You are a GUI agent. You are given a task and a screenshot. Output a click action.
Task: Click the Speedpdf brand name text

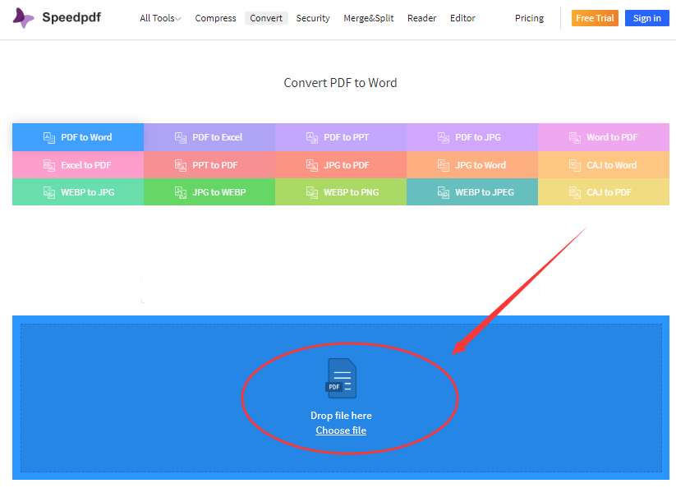71,17
